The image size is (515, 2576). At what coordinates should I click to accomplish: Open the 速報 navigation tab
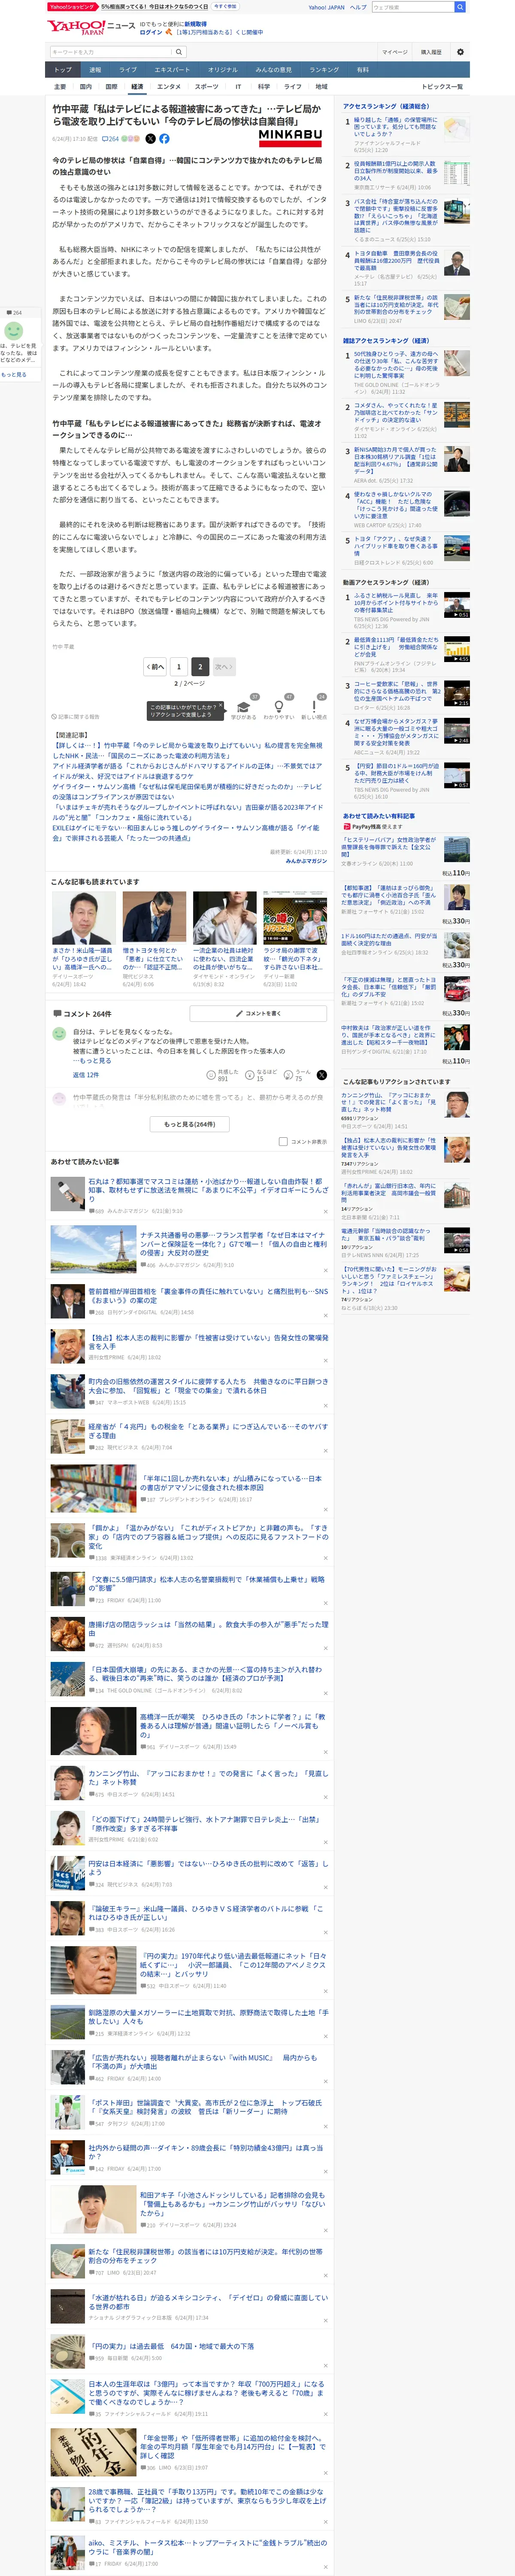coord(95,70)
